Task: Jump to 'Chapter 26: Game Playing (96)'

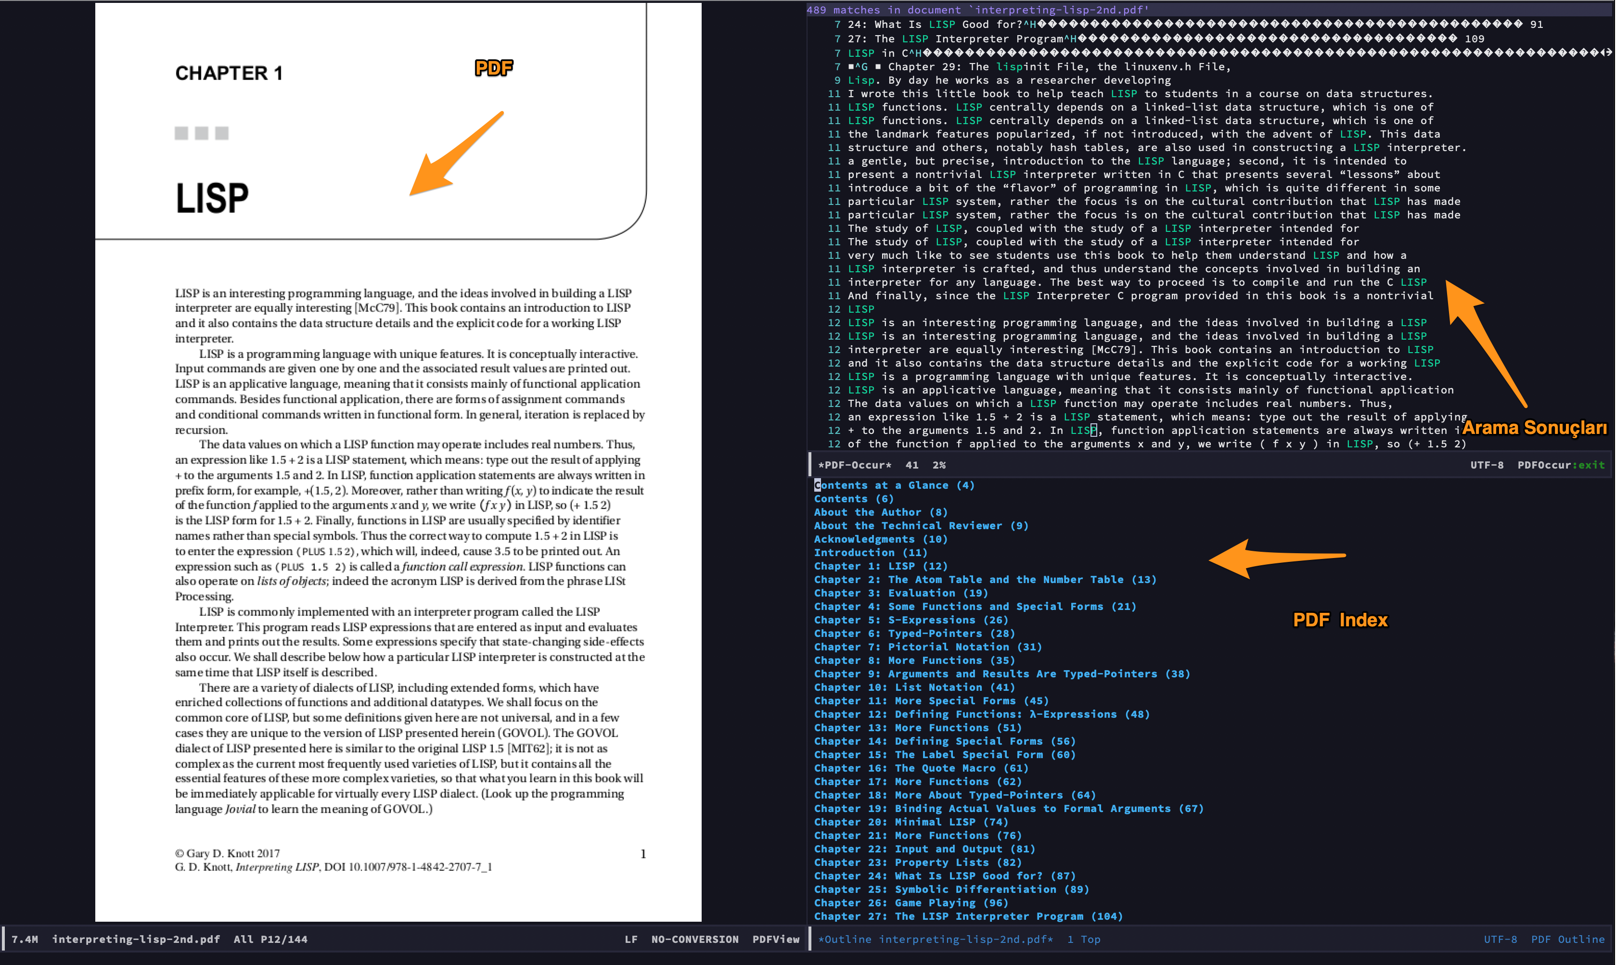Action: tap(911, 903)
